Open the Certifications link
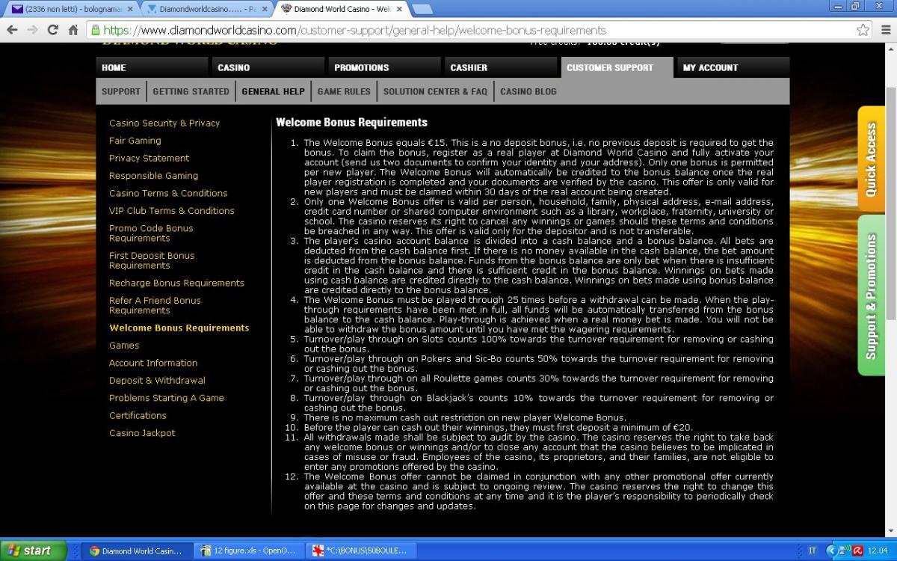The image size is (897, 561). pos(138,415)
